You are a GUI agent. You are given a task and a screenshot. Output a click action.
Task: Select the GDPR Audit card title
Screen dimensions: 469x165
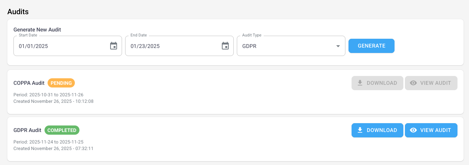tap(28, 130)
